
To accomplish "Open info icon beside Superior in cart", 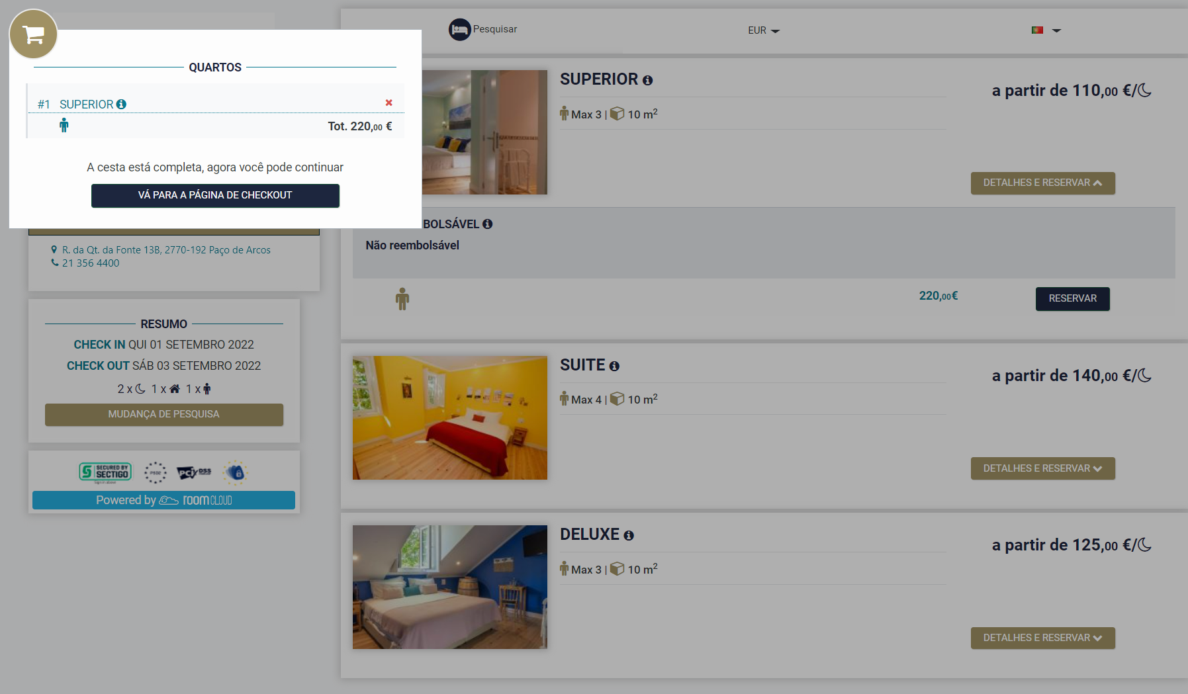I will tap(121, 105).
